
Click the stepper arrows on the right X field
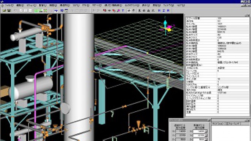[206, 131]
